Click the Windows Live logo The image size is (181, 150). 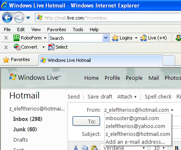tap(35, 77)
